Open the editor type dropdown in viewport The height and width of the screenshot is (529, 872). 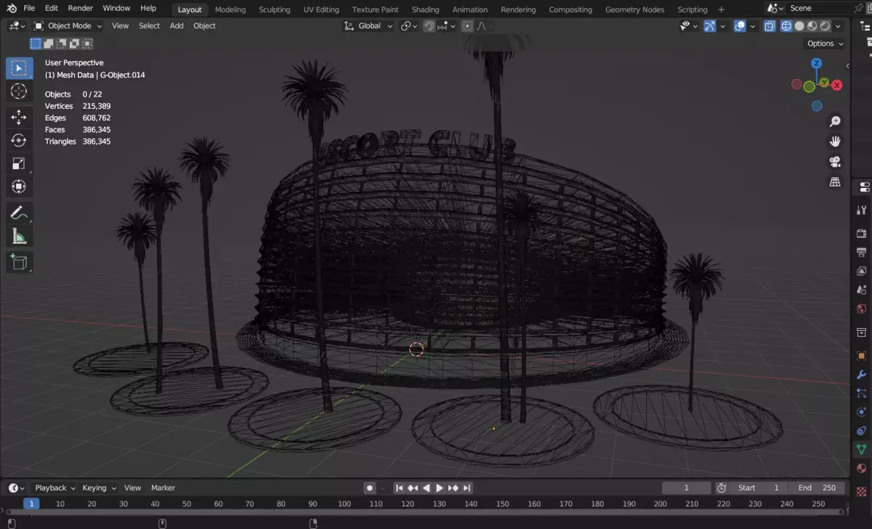tap(16, 26)
